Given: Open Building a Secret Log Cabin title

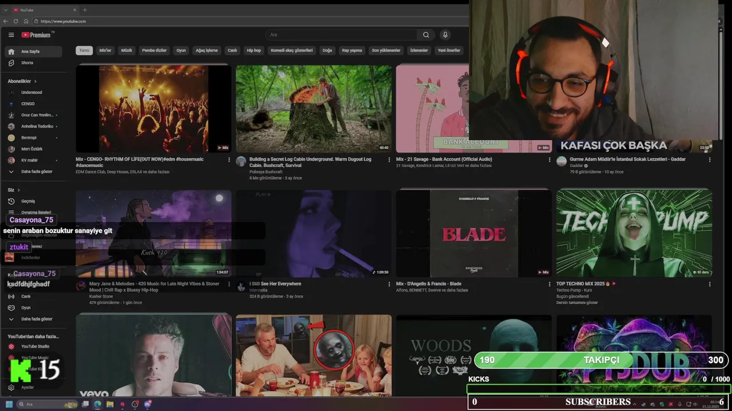Looking at the screenshot, I should pos(310,162).
